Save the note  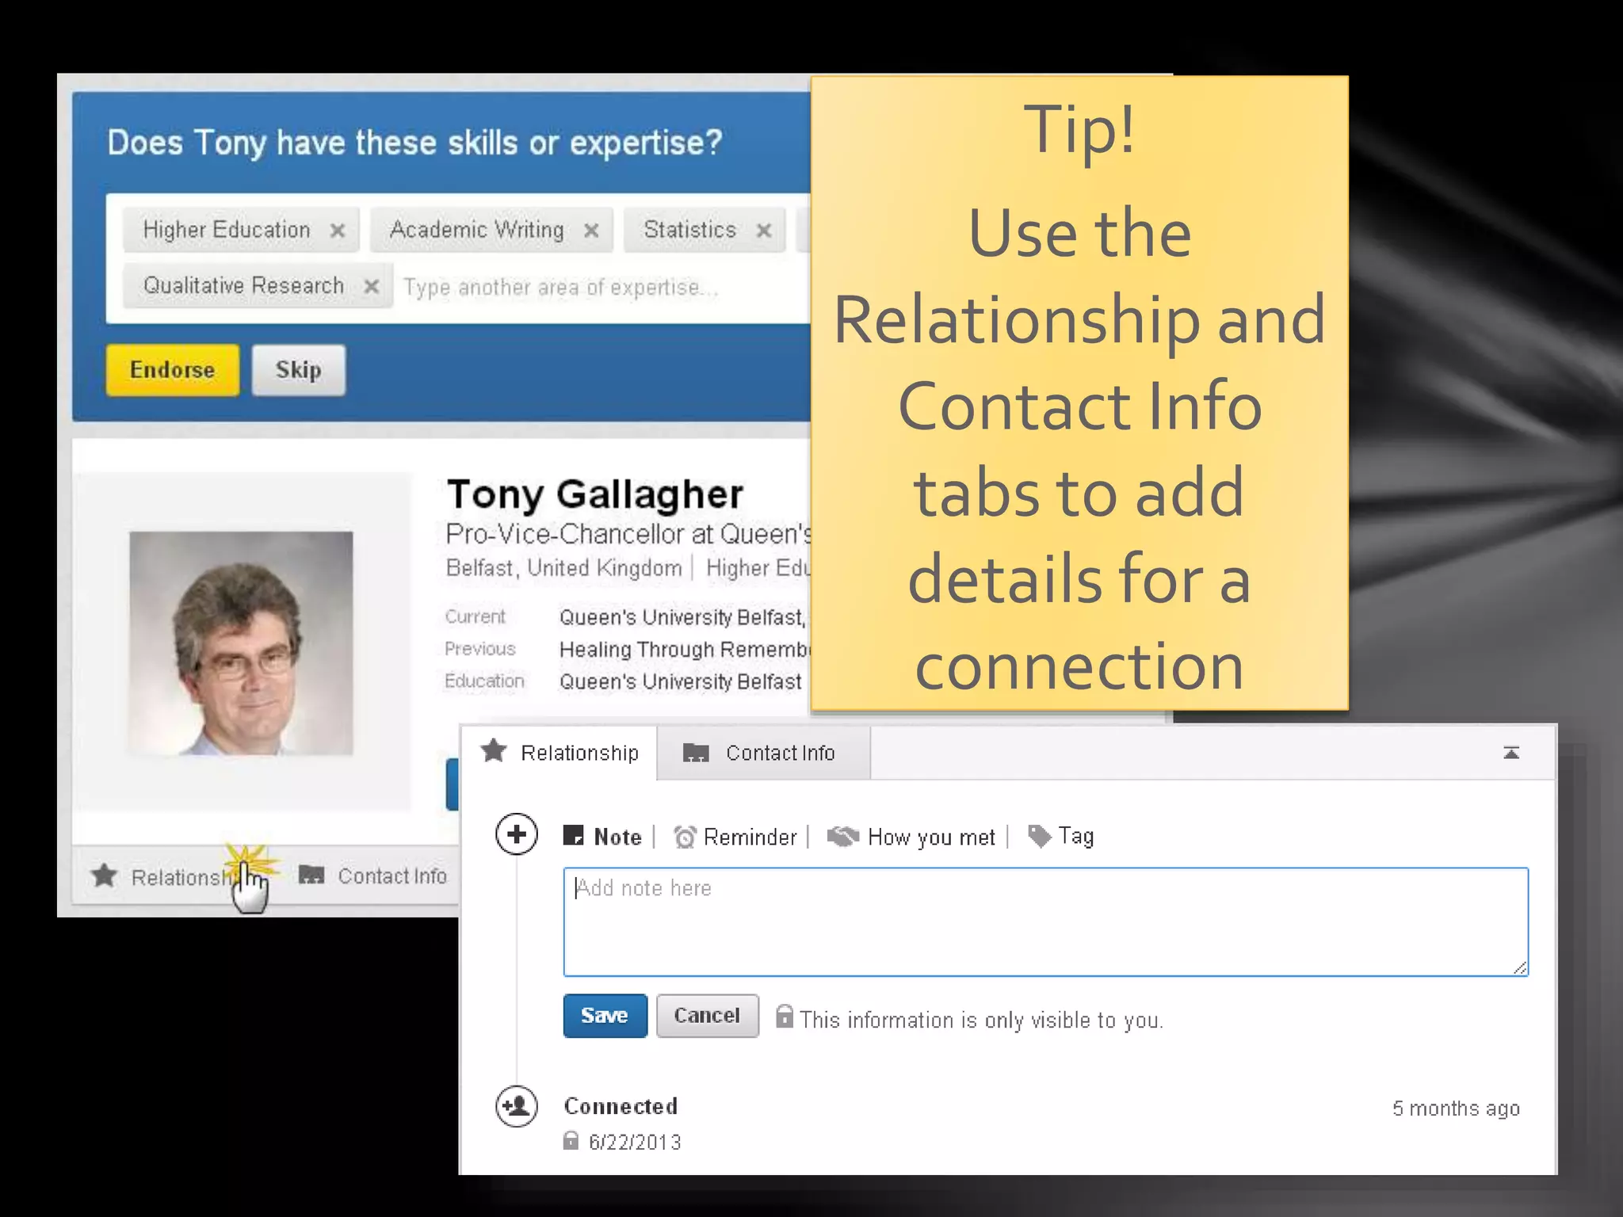605,1016
